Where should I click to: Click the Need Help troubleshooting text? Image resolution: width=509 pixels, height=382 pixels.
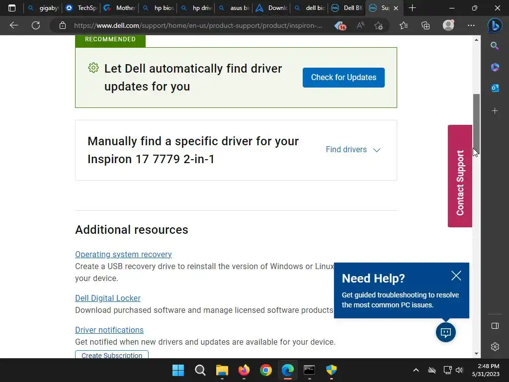point(400,300)
